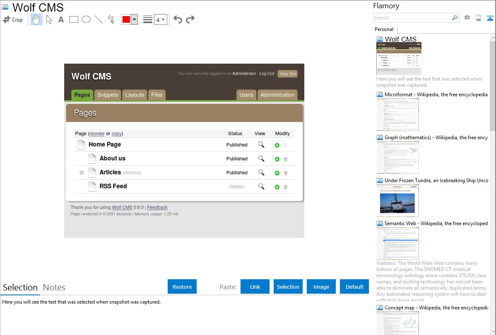
Task: Open the Semantic Web snapshot thumbnail
Action: click(397, 243)
